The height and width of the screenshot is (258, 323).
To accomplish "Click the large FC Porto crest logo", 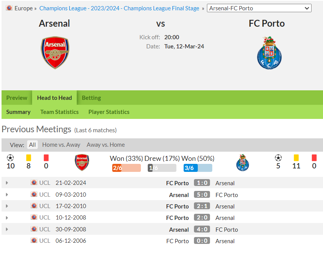I will tap(269, 53).
